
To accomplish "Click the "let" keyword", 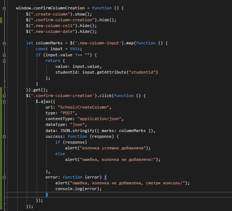I will click(x=30, y=43).
